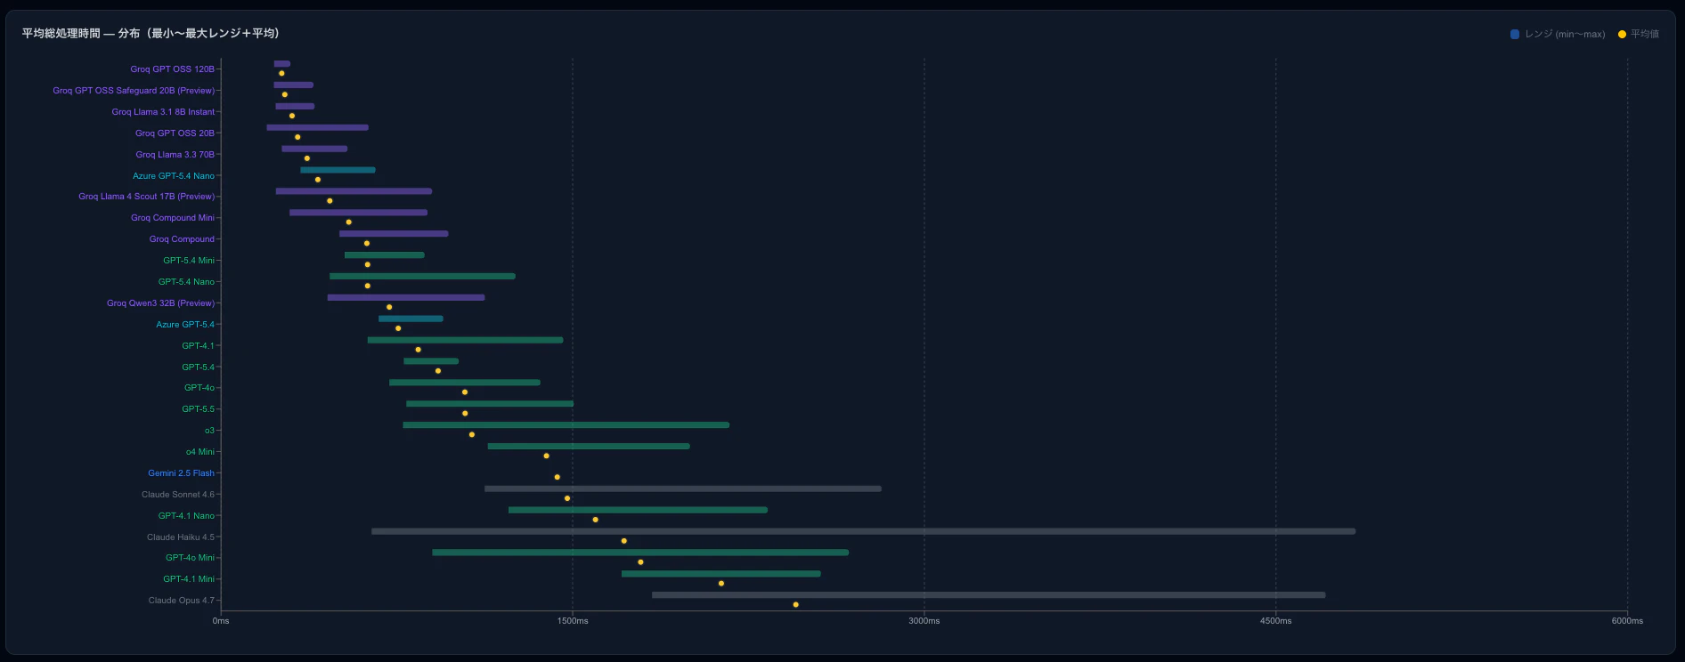
Task: Select the GPT-4o Mini average dot
Action: 640,562
